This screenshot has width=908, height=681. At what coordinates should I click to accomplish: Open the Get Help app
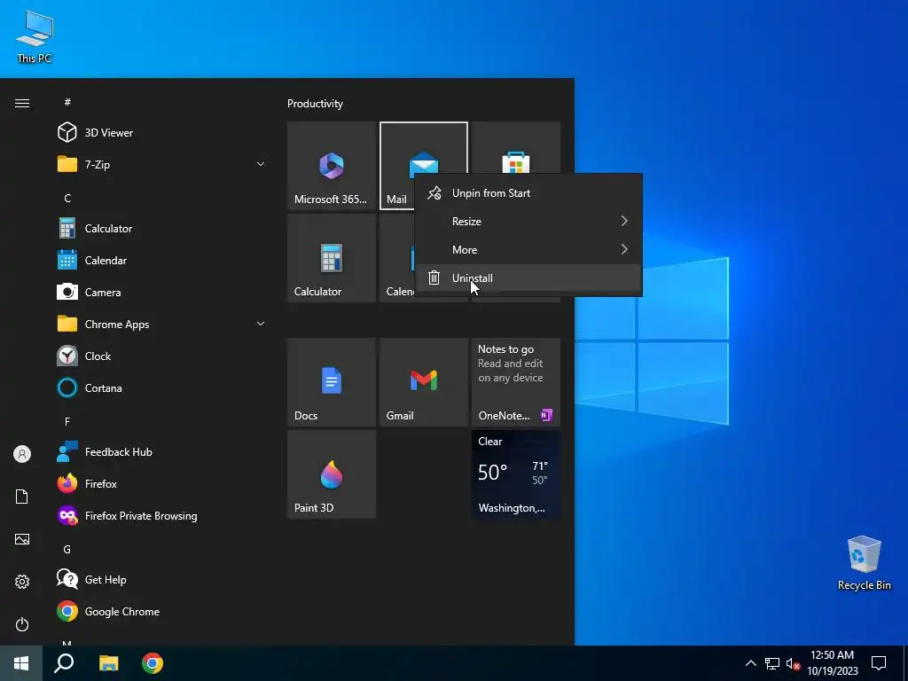click(x=162, y=579)
